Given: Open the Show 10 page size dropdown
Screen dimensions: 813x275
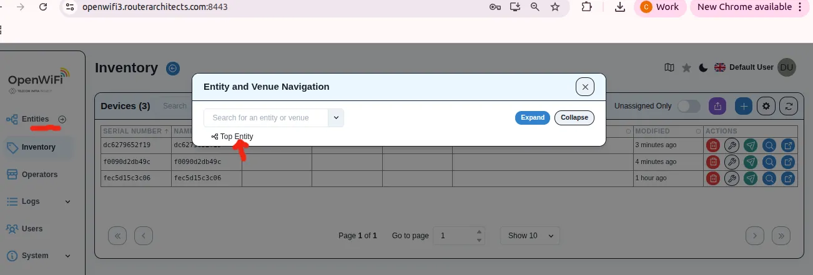Looking at the screenshot, I should [530, 236].
